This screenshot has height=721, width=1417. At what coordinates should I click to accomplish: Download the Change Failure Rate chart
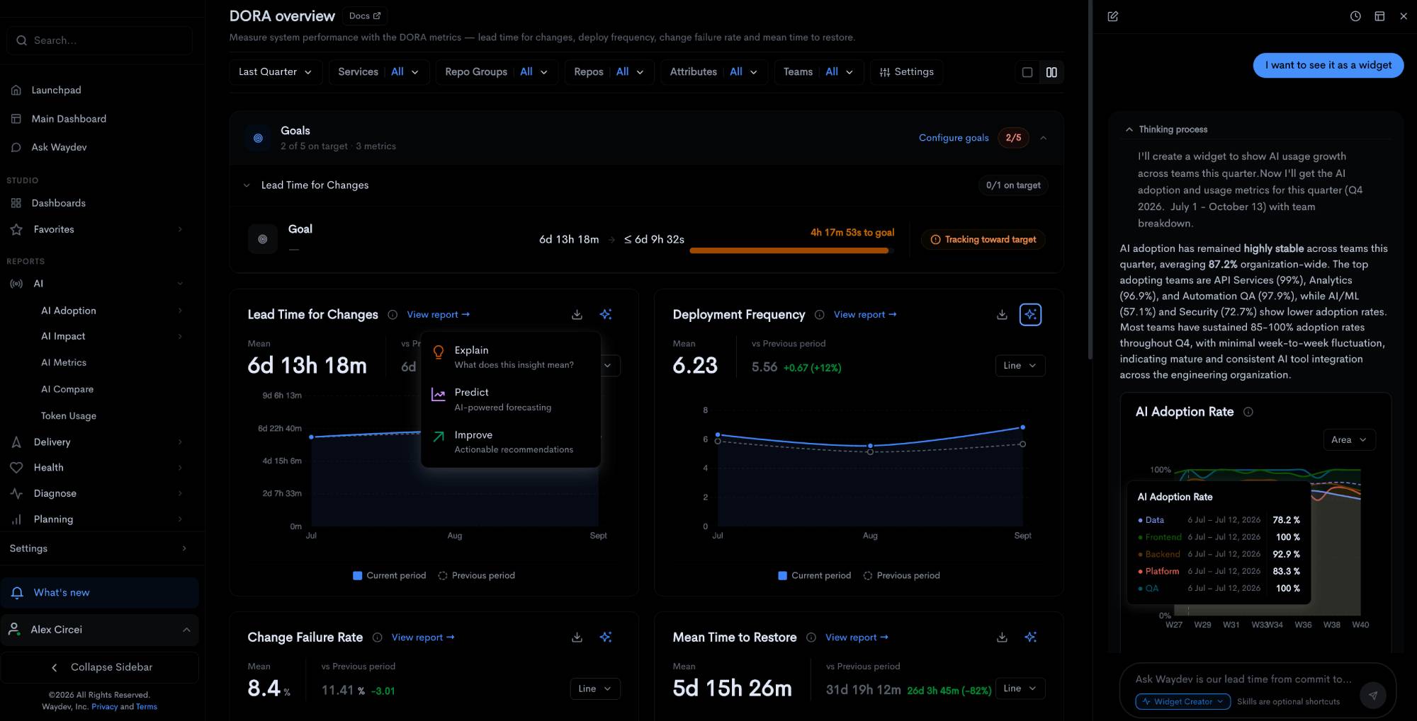coord(577,638)
